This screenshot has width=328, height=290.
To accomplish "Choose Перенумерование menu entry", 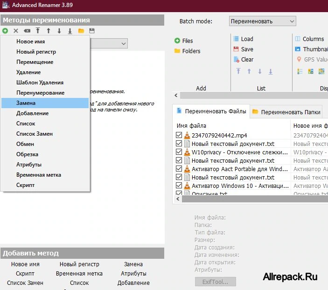I will (x=46, y=93).
